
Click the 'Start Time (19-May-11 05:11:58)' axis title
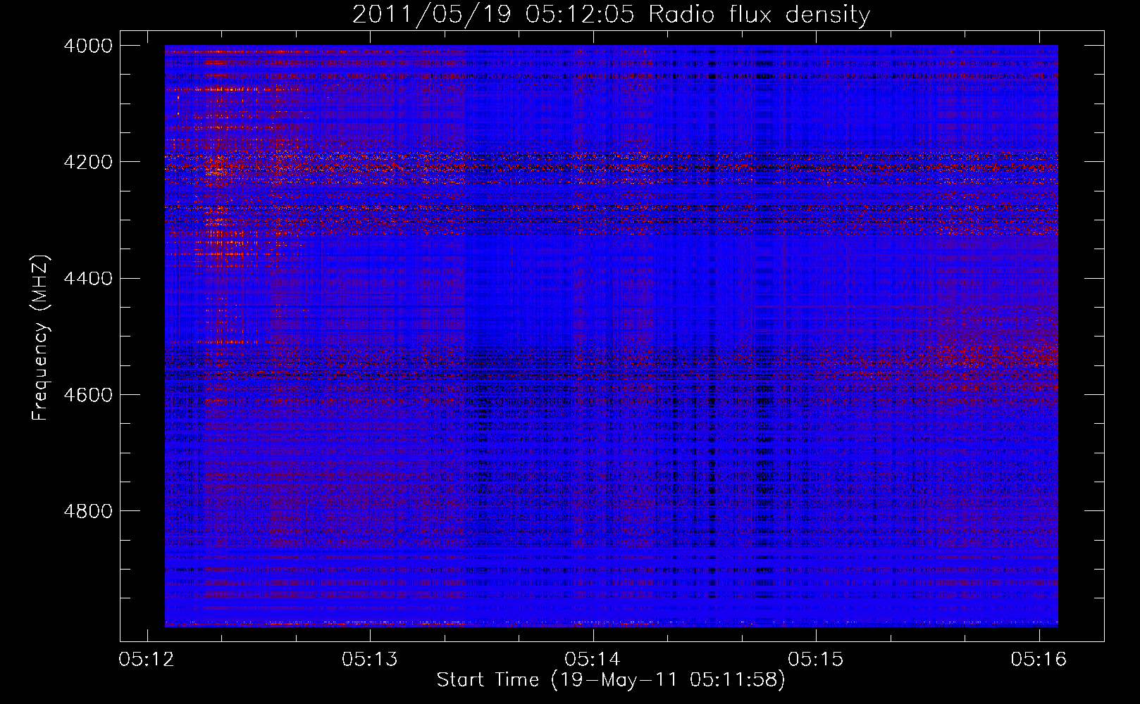pos(611,680)
